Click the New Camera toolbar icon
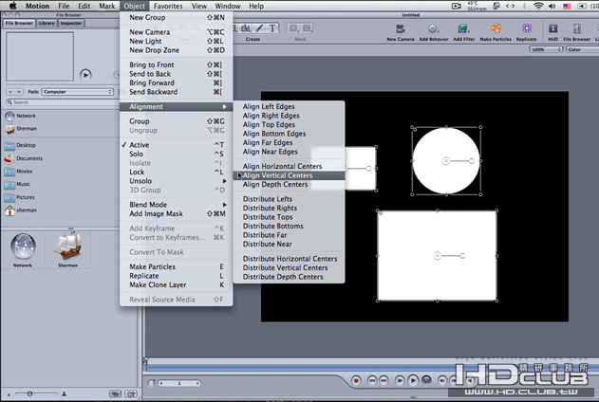Image resolution: width=599 pixels, height=402 pixels. tap(401, 29)
